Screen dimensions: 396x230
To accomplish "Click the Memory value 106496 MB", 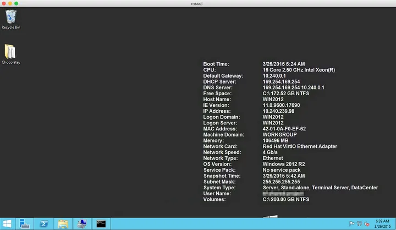I will (276, 140).
